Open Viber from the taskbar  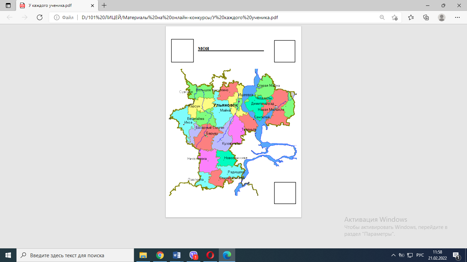194,255
